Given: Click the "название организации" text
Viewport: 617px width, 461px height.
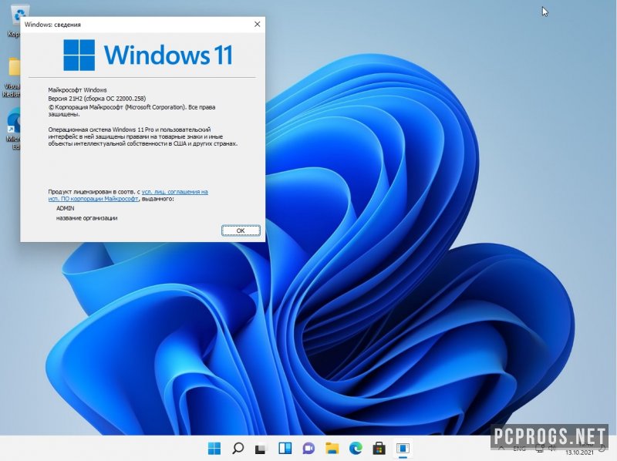Looking at the screenshot, I should 86,218.
